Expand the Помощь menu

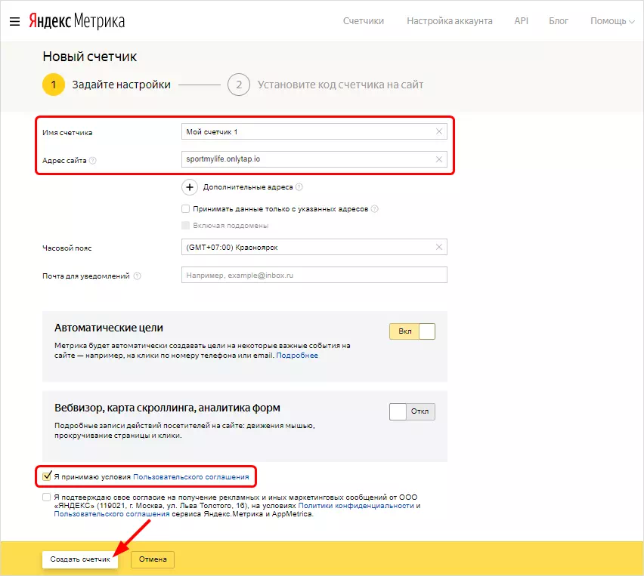click(612, 21)
